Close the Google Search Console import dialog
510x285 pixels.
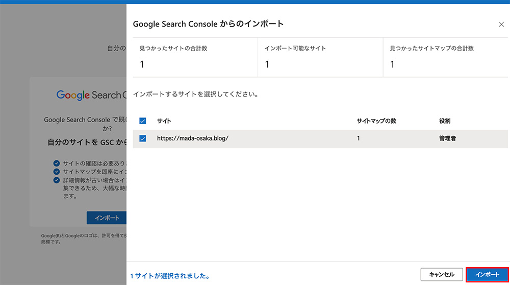pos(501,25)
